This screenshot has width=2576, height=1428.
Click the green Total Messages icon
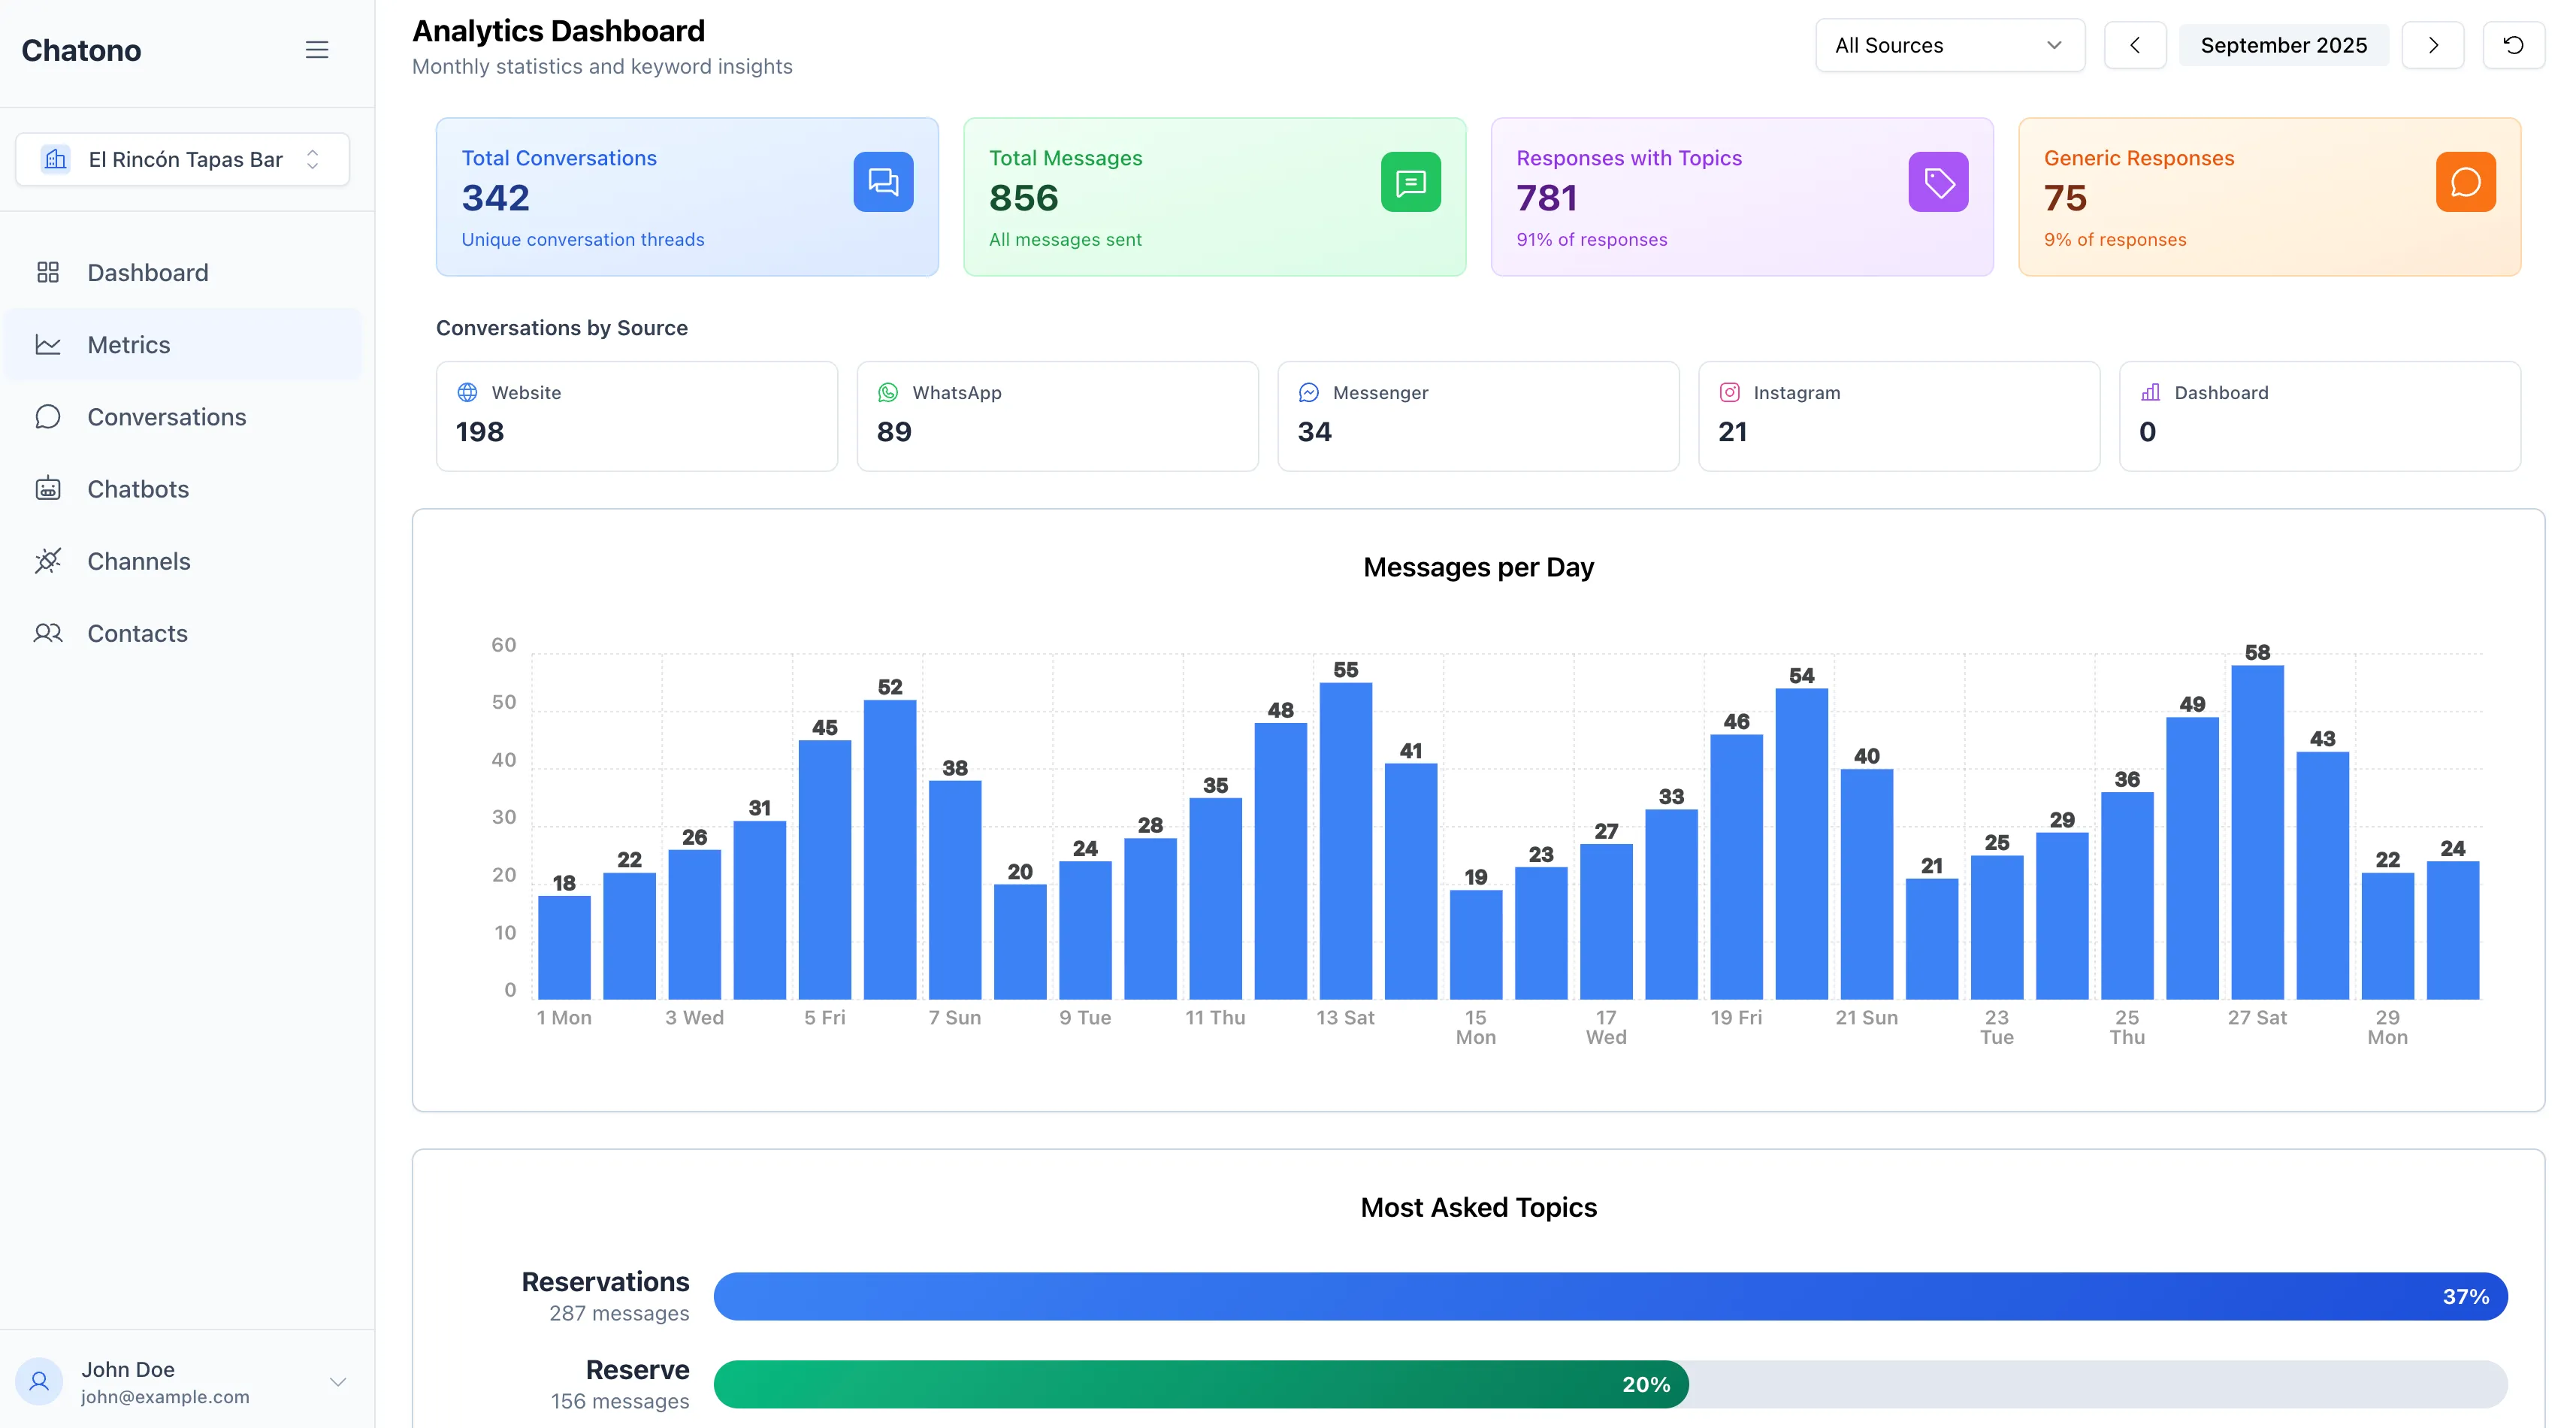click(x=1410, y=182)
